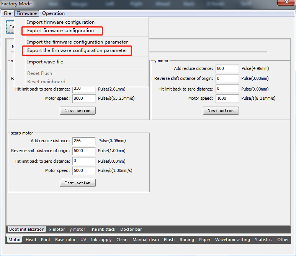Select Import the firmware configuration parameter
Screen dimensions: 296x256
click(77, 42)
